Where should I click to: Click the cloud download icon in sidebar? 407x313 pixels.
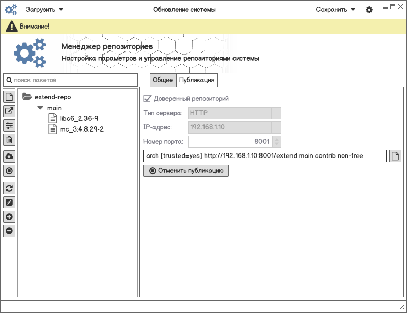[9, 156]
